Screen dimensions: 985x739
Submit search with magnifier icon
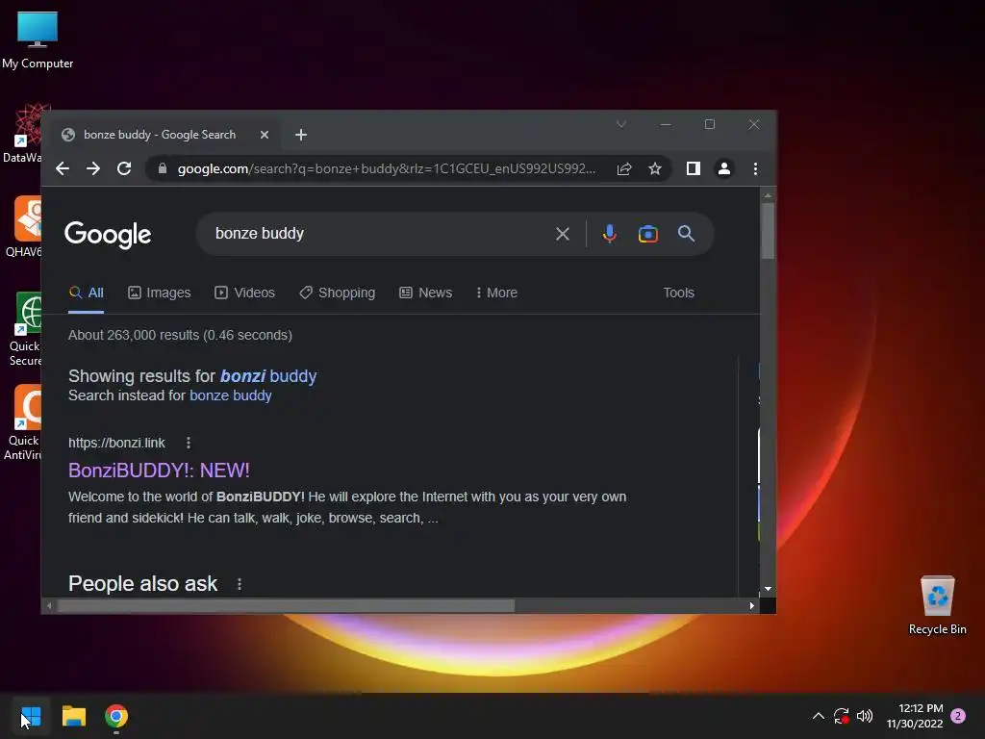pos(686,234)
